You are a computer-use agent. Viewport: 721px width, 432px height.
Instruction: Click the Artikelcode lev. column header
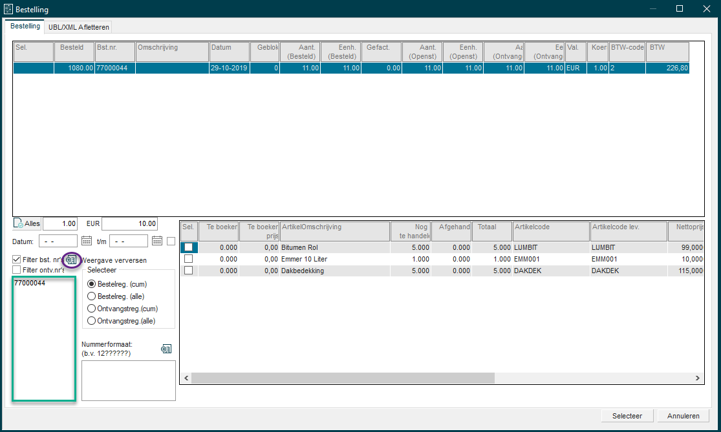[x=629, y=231]
